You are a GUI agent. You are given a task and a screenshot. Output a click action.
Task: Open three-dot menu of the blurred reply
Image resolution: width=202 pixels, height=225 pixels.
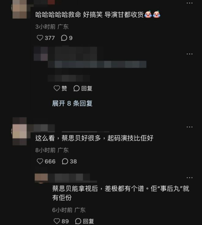click(189, 54)
